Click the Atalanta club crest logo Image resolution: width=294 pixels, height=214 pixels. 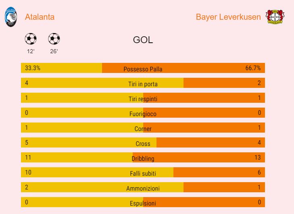[x=11, y=18]
